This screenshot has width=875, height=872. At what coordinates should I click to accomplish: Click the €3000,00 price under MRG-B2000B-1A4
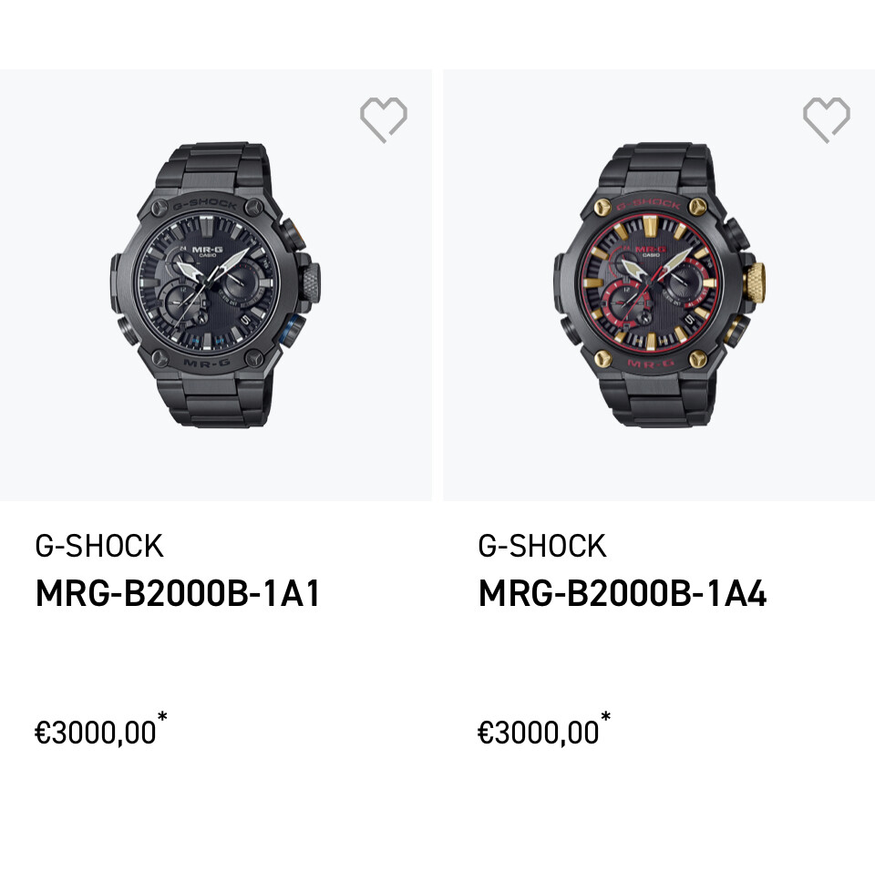pos(539,733)
